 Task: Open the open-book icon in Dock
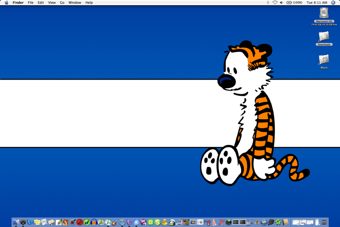(52, 222)
